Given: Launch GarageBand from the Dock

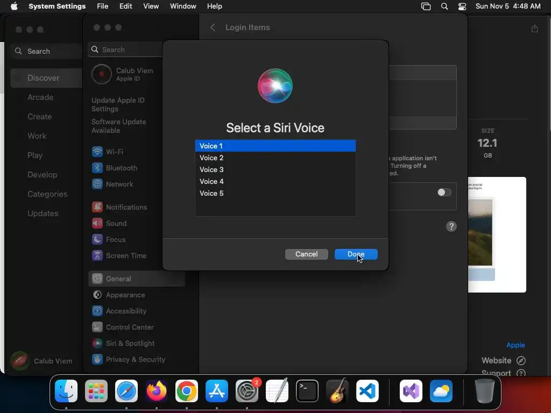Looking at the screenshot, I should point(337,390).
